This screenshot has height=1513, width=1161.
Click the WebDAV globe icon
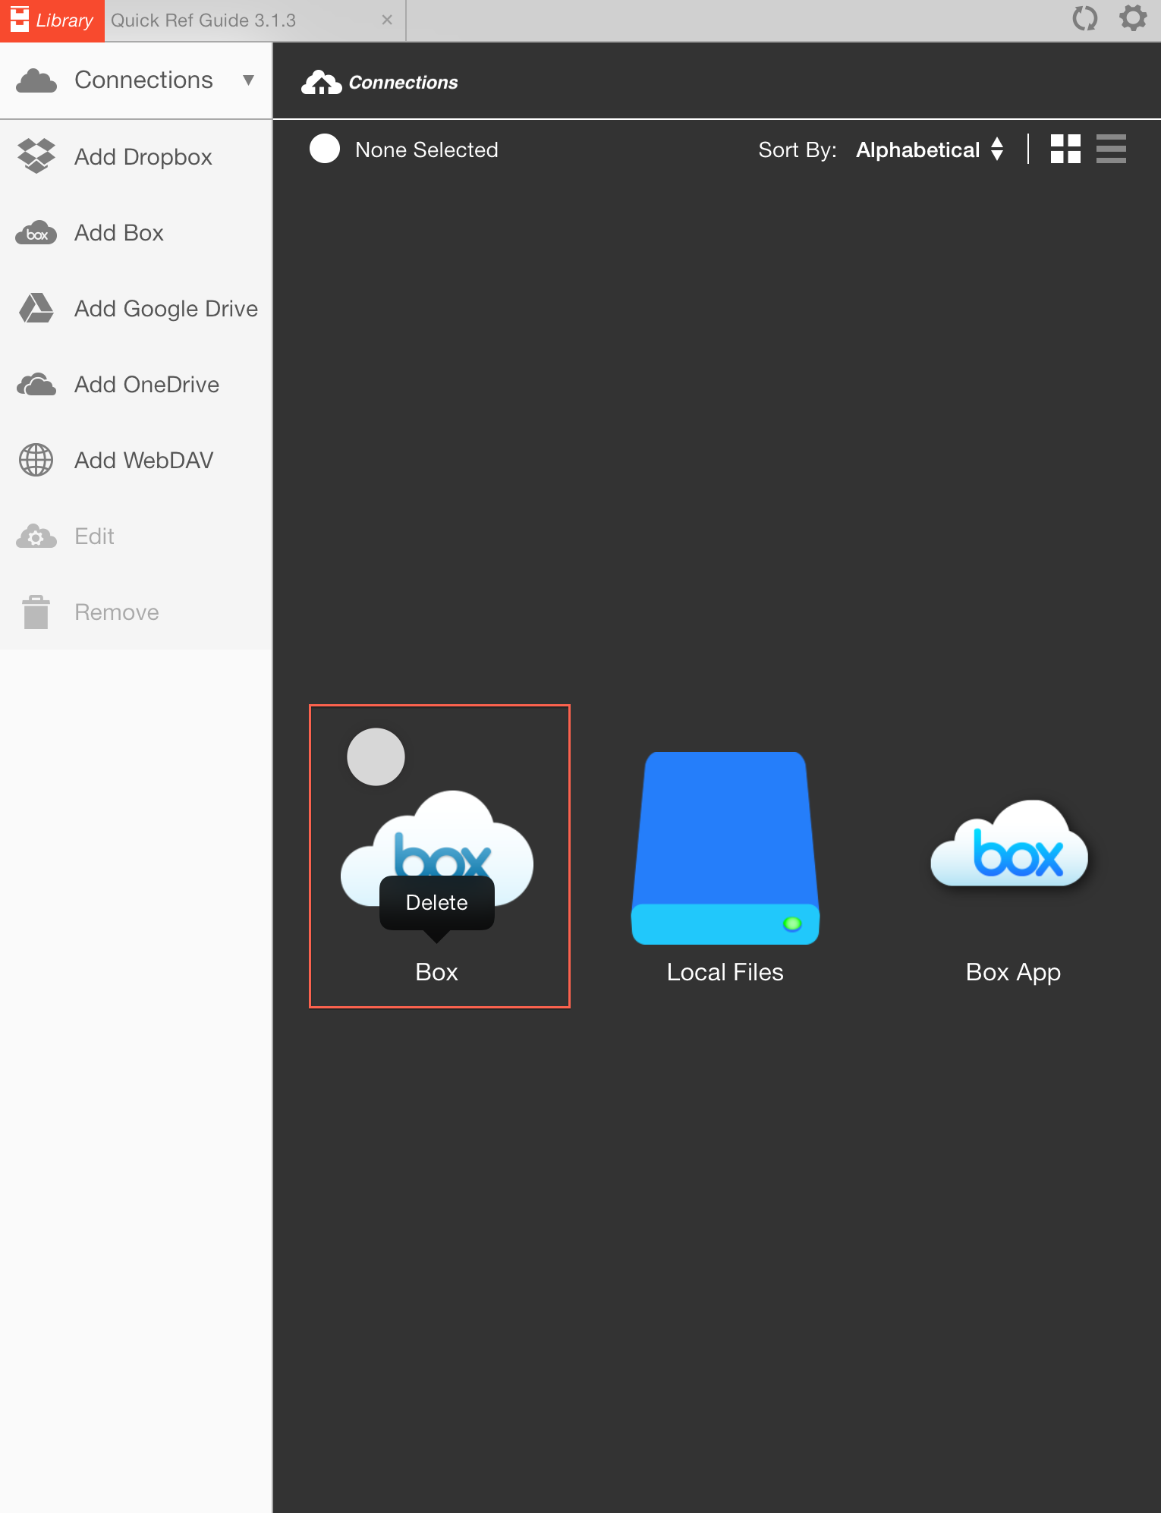pos(36,460)
